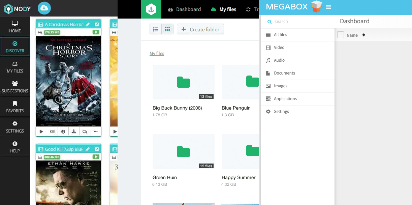
Task: Switch to the My files tab
Action: tap(224, 9)
